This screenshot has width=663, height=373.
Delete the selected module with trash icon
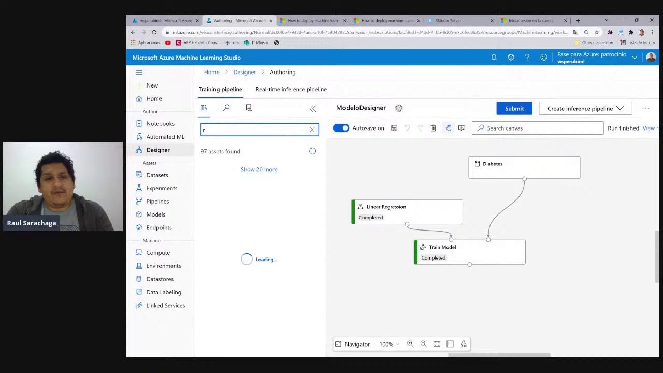[x=433, y=128]
